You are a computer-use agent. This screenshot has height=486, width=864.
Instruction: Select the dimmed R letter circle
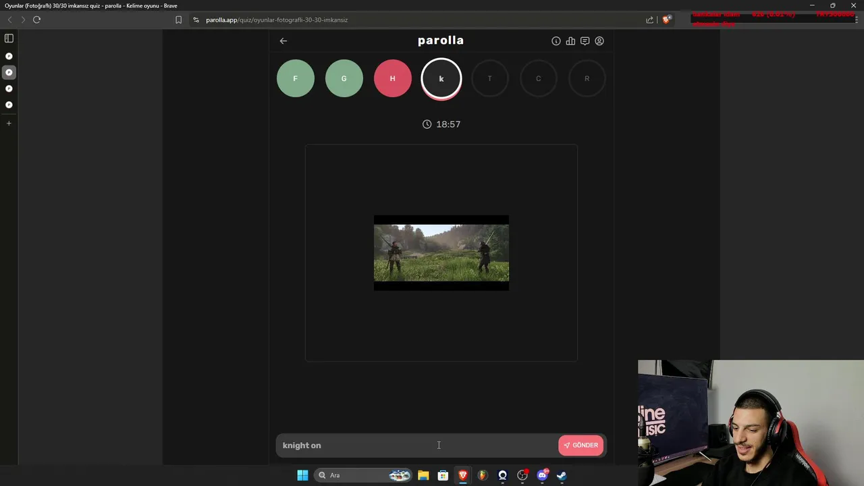pos(587,78)
